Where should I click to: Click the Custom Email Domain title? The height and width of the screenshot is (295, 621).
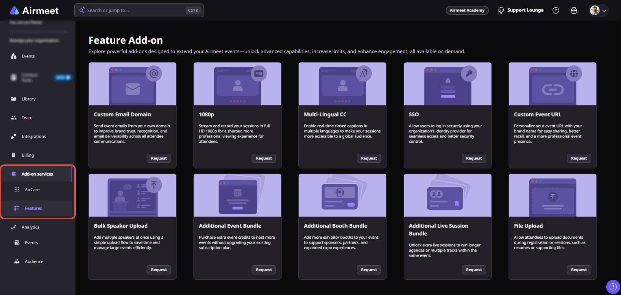point(123,115)
